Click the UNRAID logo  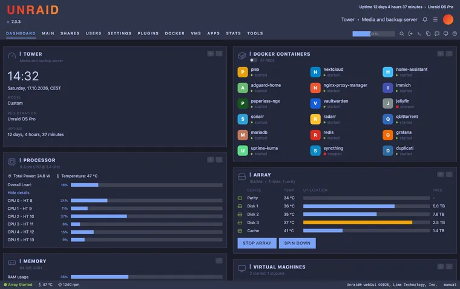pos(33,10)
